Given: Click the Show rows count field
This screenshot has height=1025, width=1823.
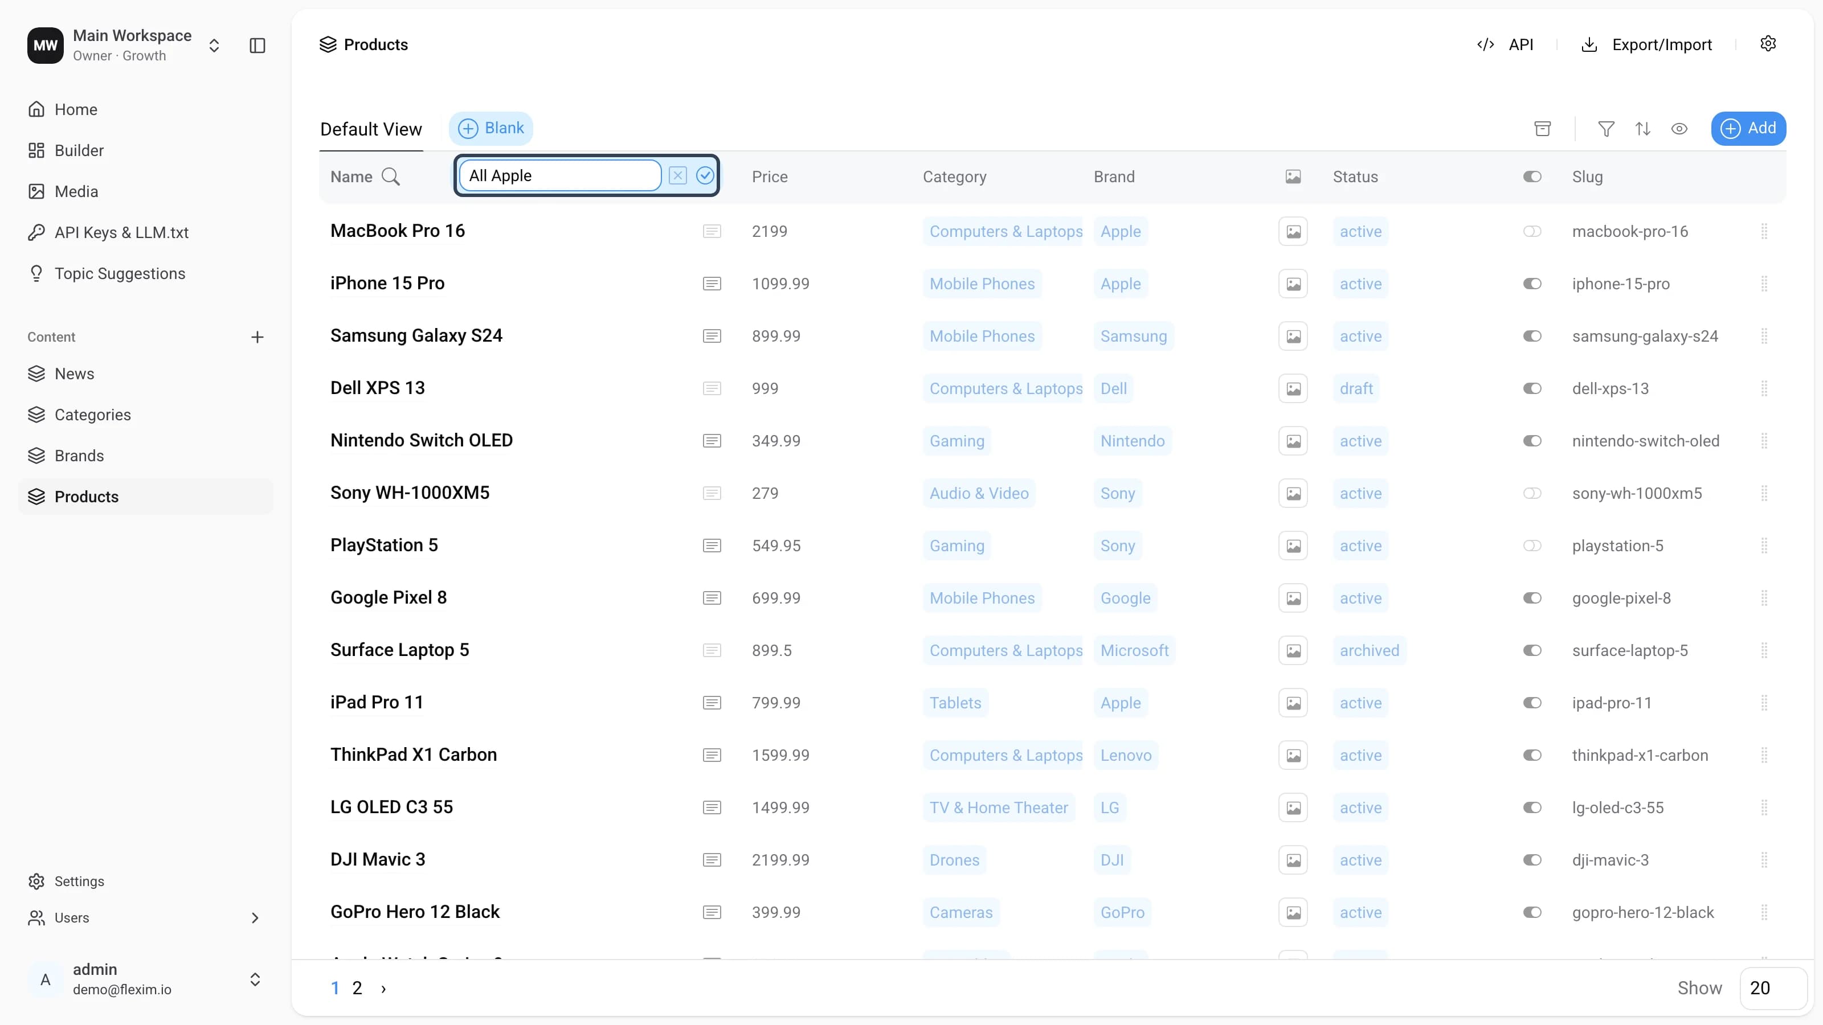Looking at the screenshot, I should pyautogui.click(x=1772, y=988).
